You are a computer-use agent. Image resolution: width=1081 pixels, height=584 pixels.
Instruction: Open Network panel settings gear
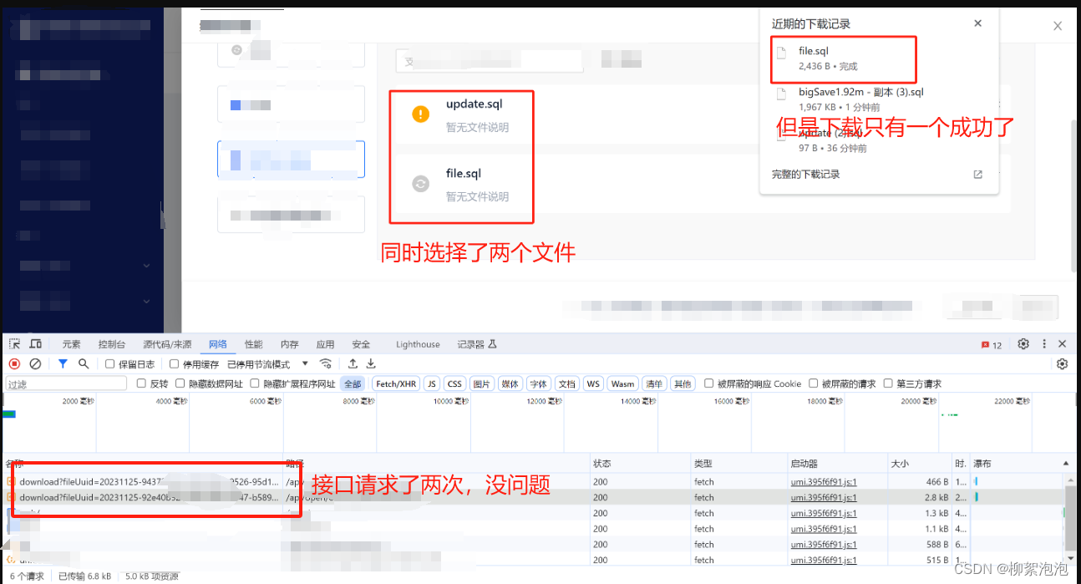[1063, 364]
